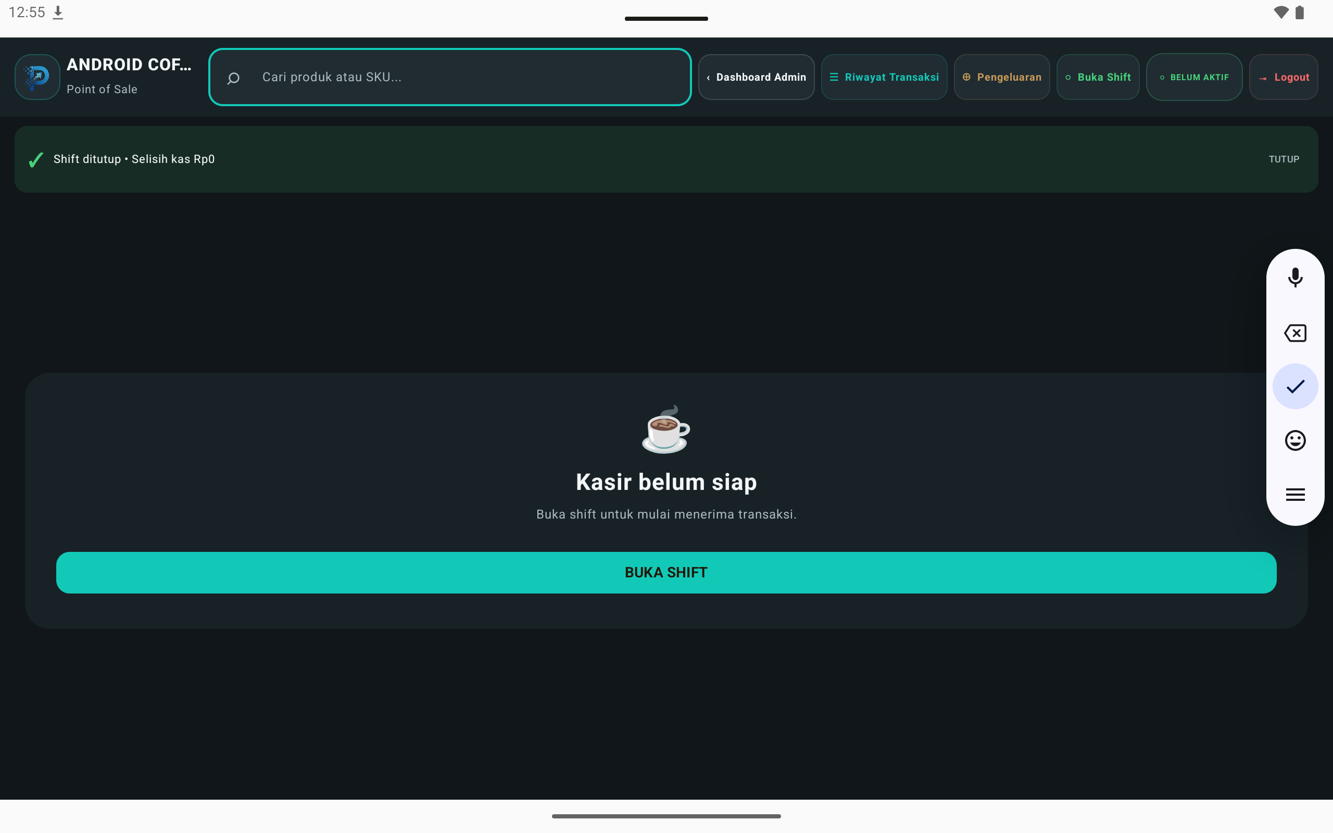This screenshot has width=1333, height=833.
Task: Tap the battery icon in the status bar
Action: (1300, 12)
